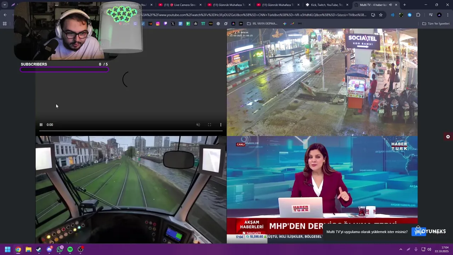Open Multi TV settings gear
Screen dimensions: 453x255
[x=448, y=137]
